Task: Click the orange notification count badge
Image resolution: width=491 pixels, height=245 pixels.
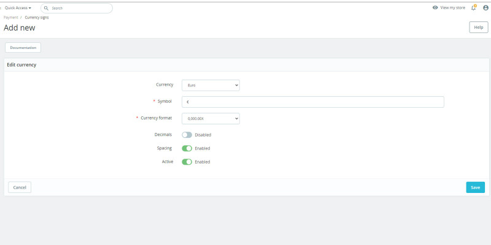Action: tap(475, 6)
